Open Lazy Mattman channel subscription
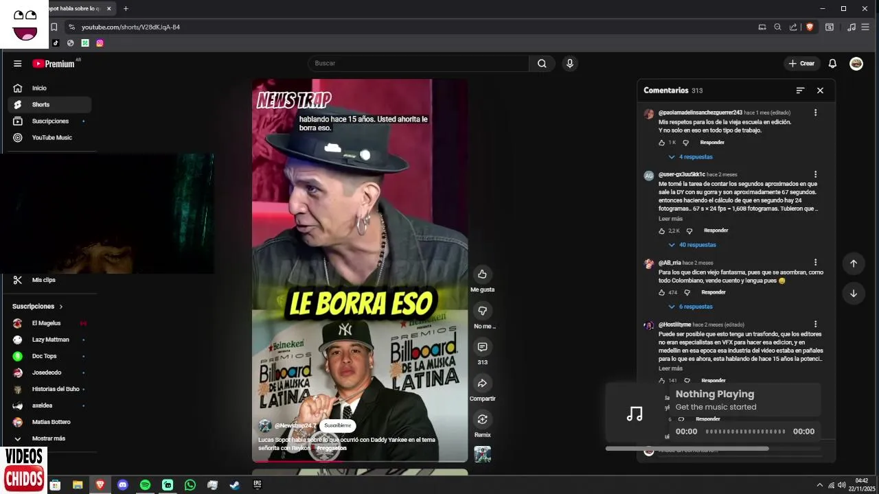The height and width of the screenshot is (494, 879). pyautogui.click(x=49, y=340)
